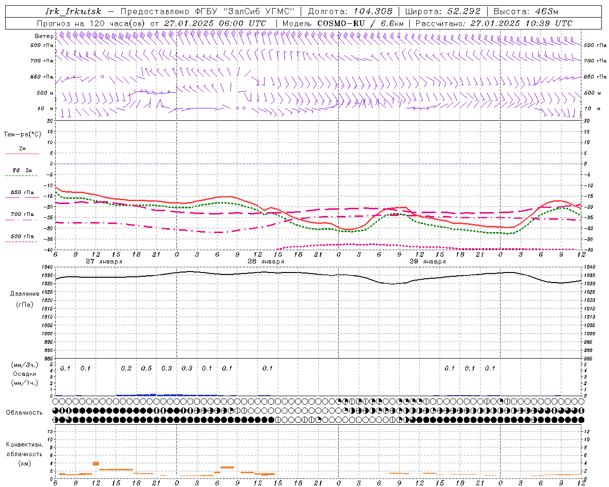Click the 'Широта: 52.292' latitude value

coord(442,11)
